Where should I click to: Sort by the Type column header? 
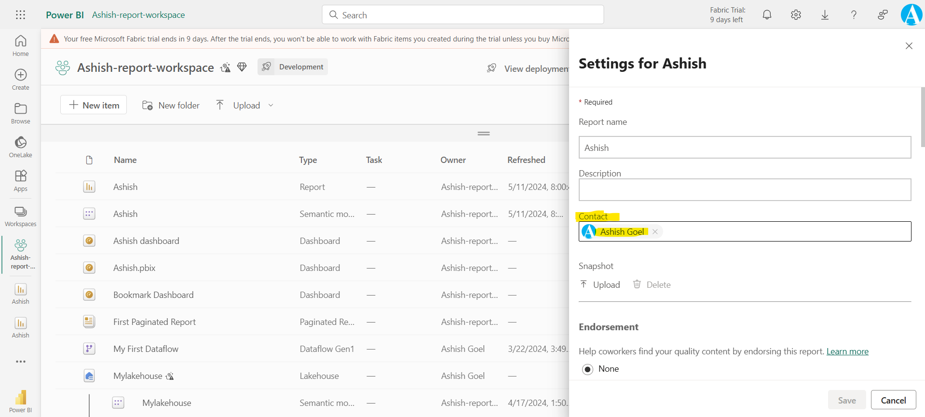pyautogui.click(x=308, y=160)
